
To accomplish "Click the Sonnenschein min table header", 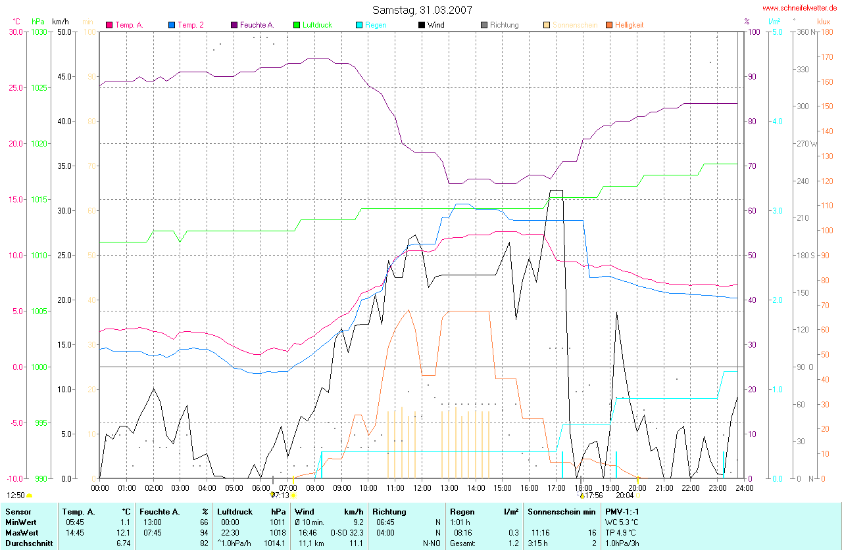I will [x=561, y=511].
